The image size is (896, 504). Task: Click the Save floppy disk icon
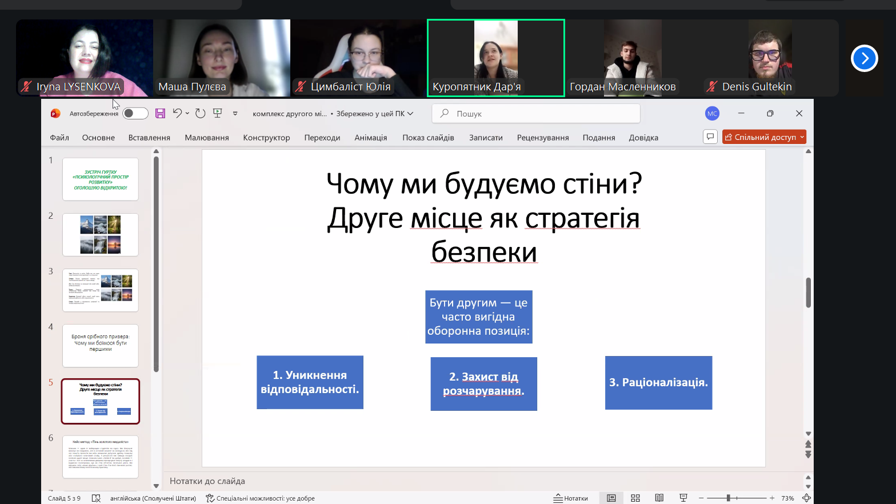click(160, 114)
